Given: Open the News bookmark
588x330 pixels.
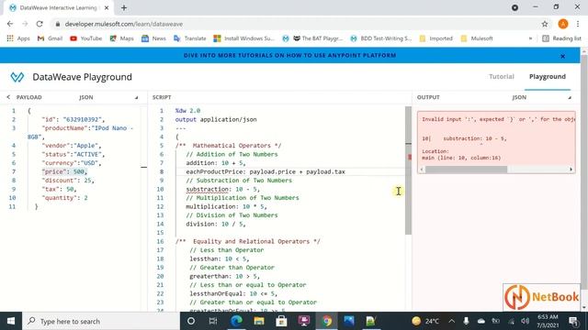Looking at the screenshot, I should [x=153, y=38].
